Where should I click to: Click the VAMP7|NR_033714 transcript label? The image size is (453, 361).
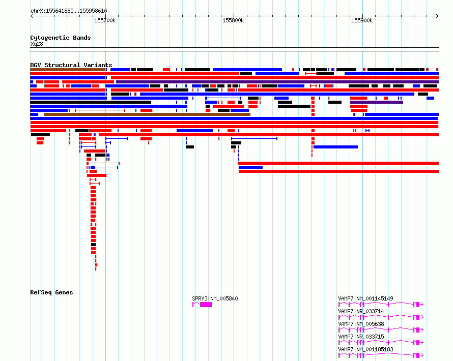(361, 311)
